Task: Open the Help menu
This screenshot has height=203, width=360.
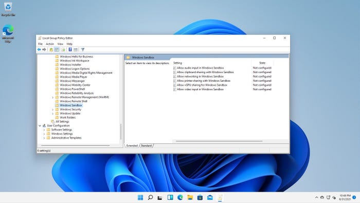Action: click(69, 44)
